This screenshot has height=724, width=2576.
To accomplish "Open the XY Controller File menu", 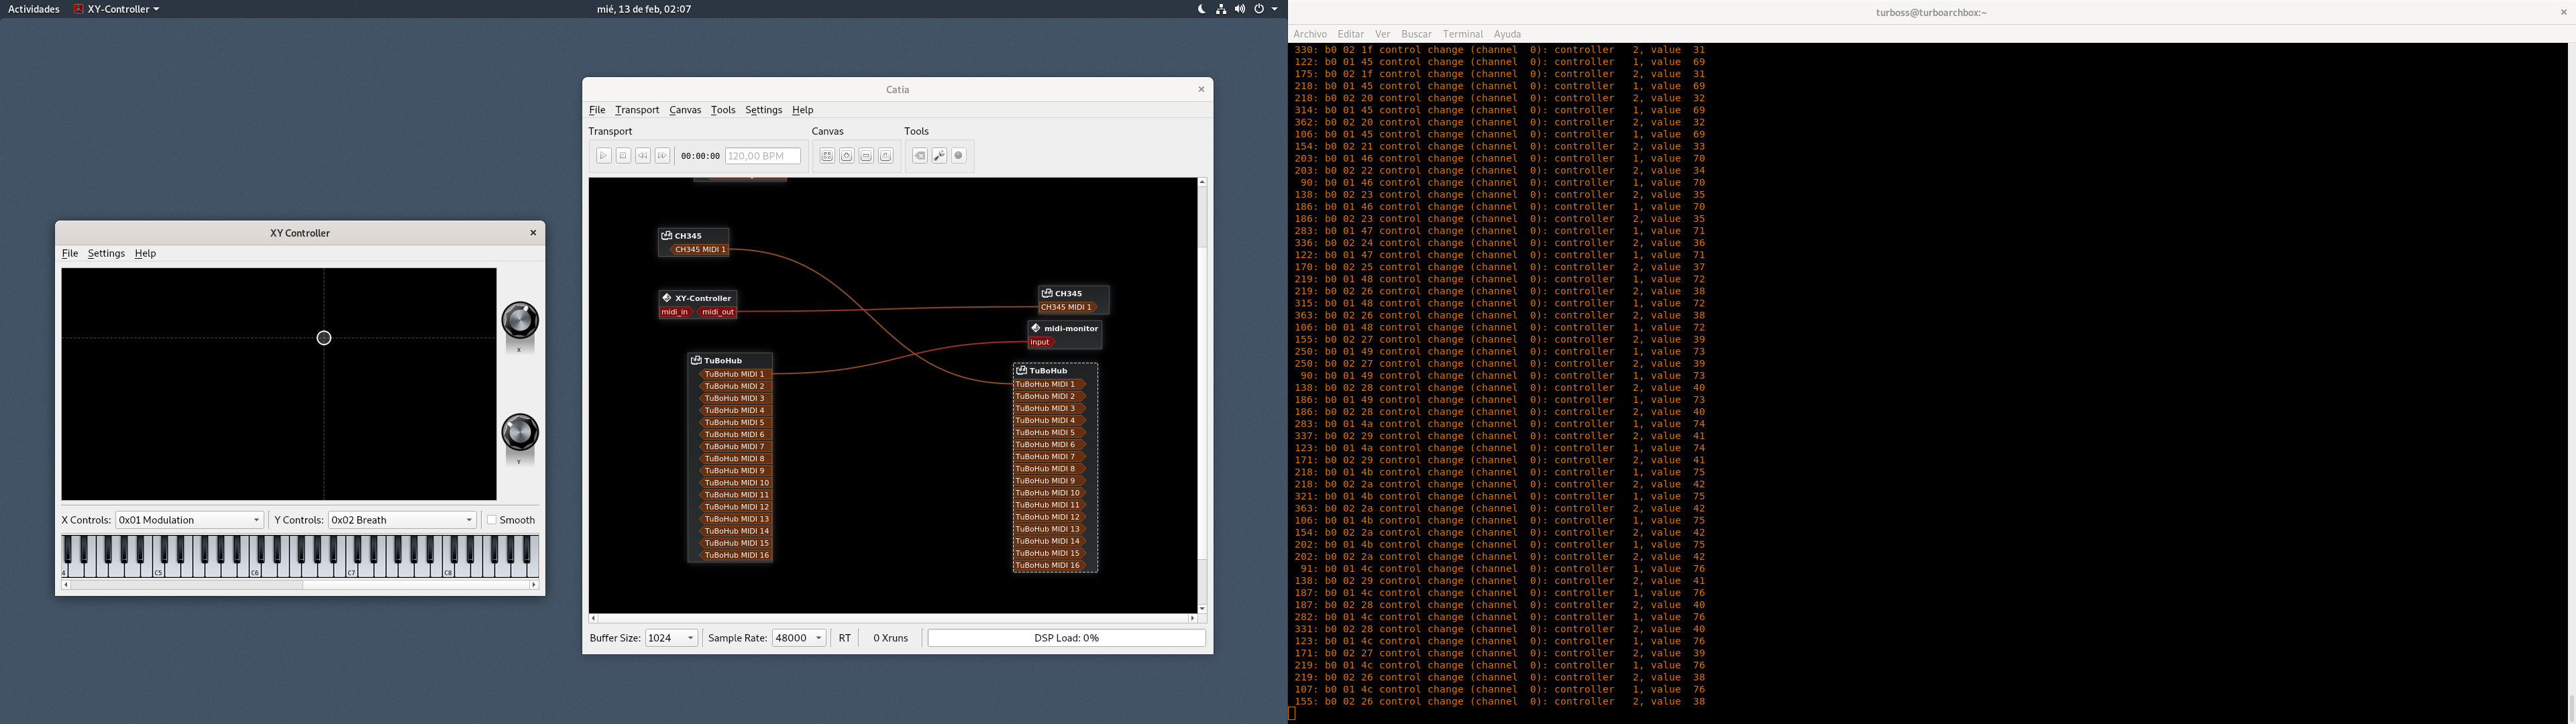I will coord(70,254).
